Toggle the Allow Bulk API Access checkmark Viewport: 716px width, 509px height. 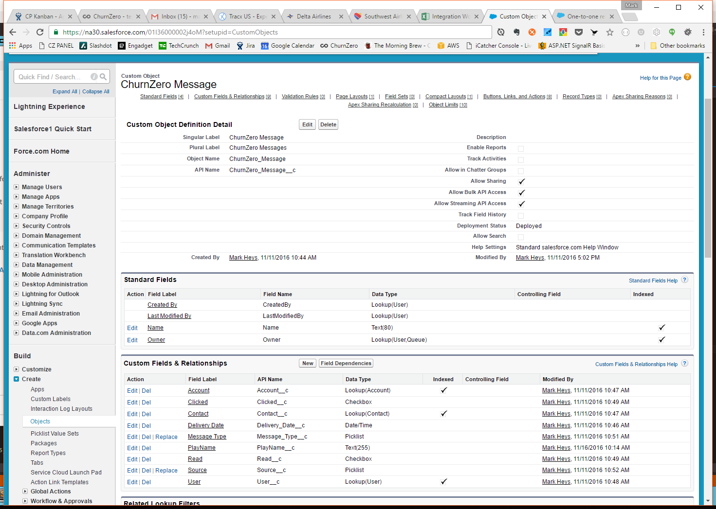pyautogui.click(x=521, y=193)
